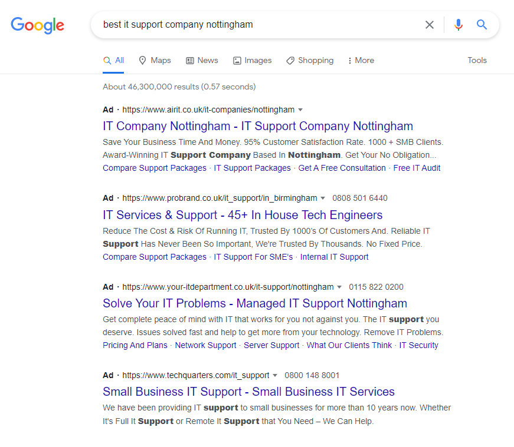The height and width of the screenshot is (447, 514).
Task: Click the Google logo
Action: (x=37, y=25)
